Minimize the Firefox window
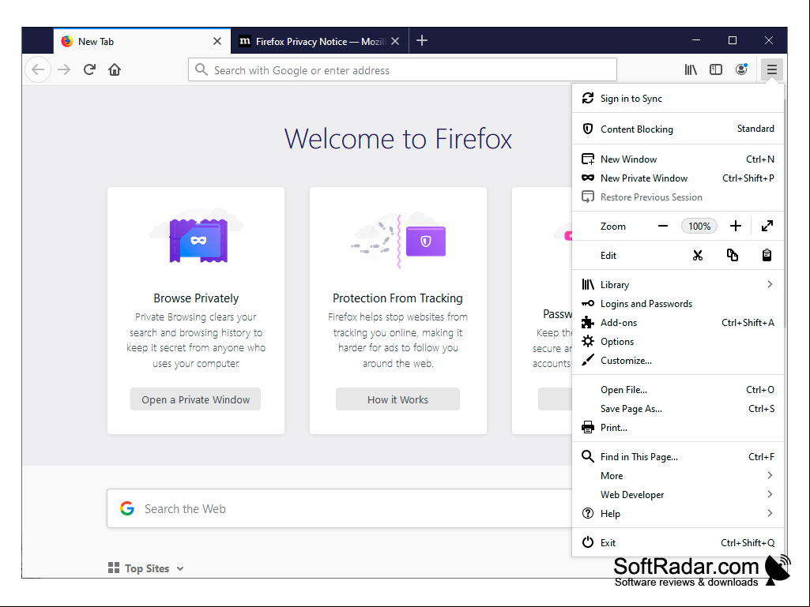Screen dimensions: 810x607 [x=696, y=40]
